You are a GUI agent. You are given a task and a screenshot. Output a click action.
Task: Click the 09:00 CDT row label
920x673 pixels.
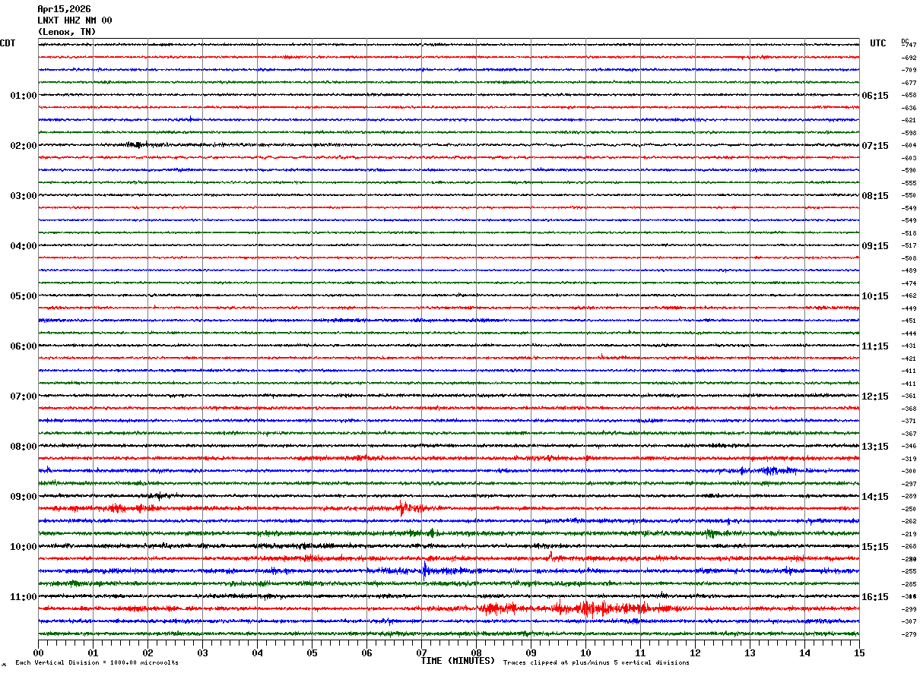click(24, 497)
